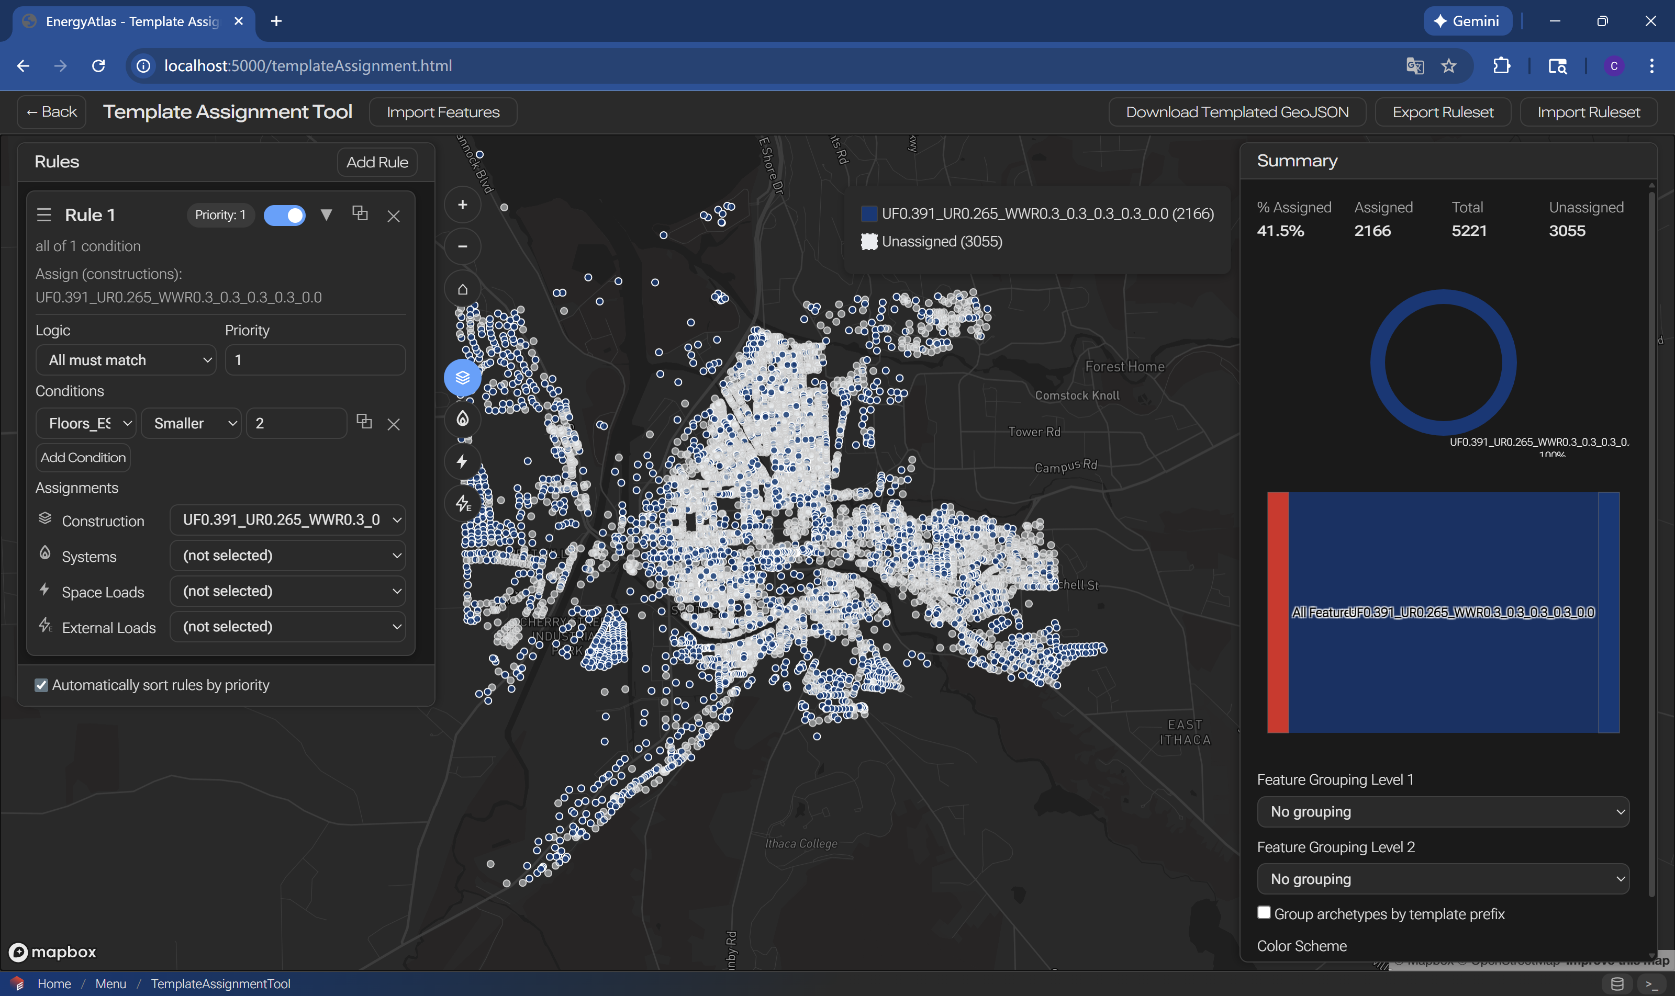
Task: Click the Add Rule button
Action: pos(377,162)
